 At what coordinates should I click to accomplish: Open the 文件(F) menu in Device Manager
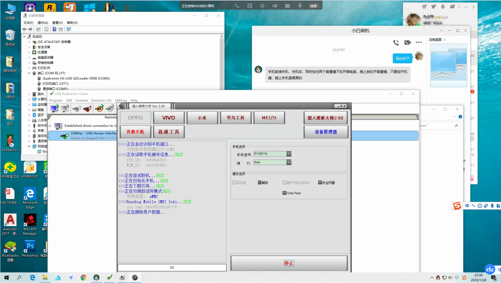(29, 23)
